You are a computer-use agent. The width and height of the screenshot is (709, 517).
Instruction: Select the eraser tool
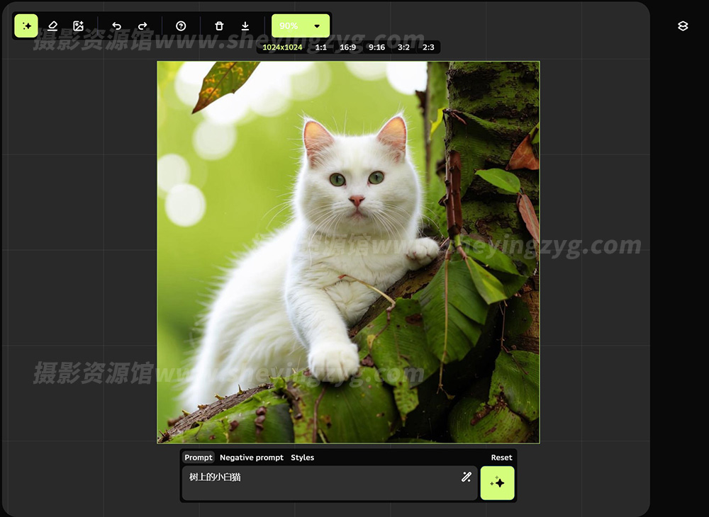tap(52, 26)
